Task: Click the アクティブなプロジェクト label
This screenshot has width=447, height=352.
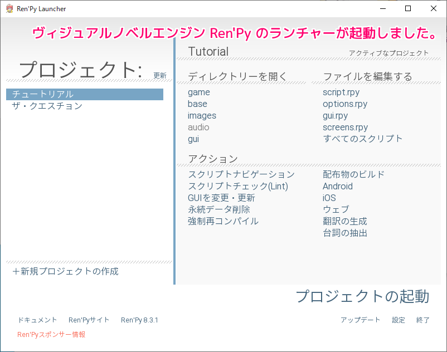Action: click(x=388, y=53)
